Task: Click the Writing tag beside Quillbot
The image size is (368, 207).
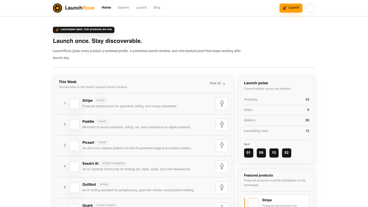Action: (x=104, y=184)
